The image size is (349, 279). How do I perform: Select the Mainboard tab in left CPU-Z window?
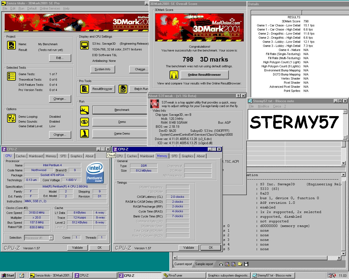coord(36,156)
